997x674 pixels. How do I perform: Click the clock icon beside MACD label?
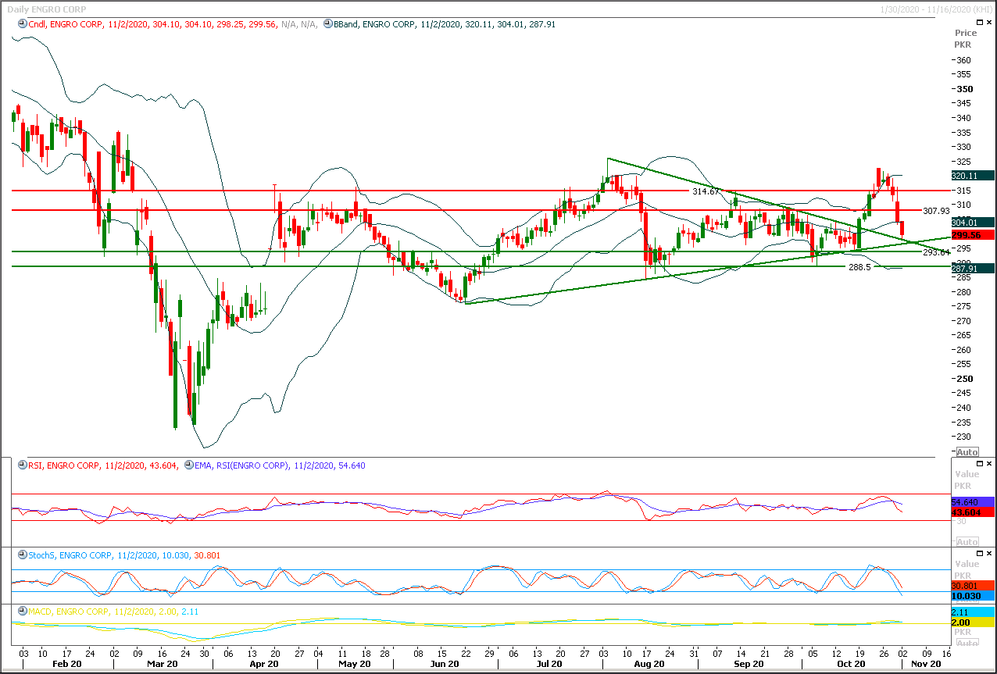click(x=22, y=612)
